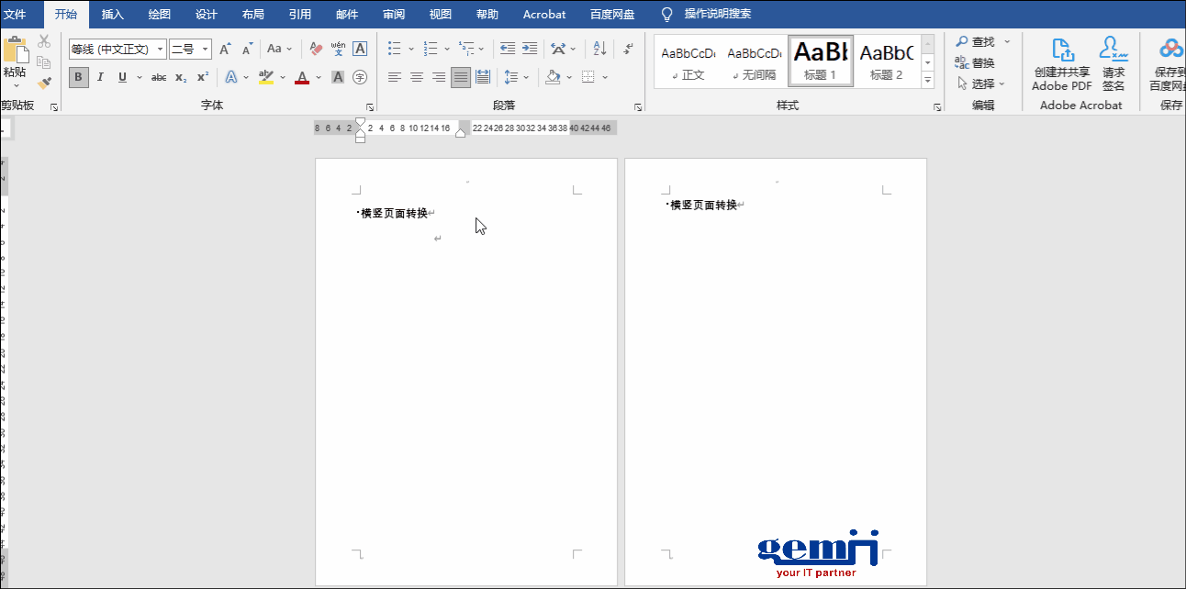Screen dimensions: 1186x589
Task: Click the Increase Indent icon
Action: click(530, 49)
